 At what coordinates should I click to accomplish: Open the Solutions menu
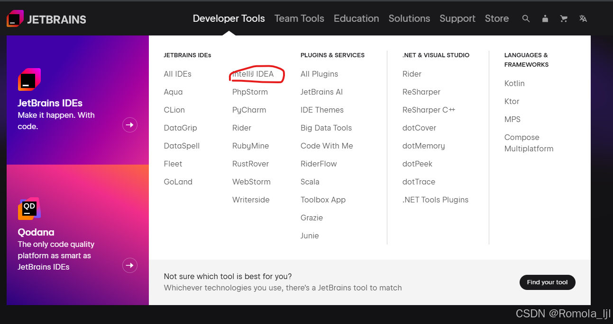coord(410,18)
